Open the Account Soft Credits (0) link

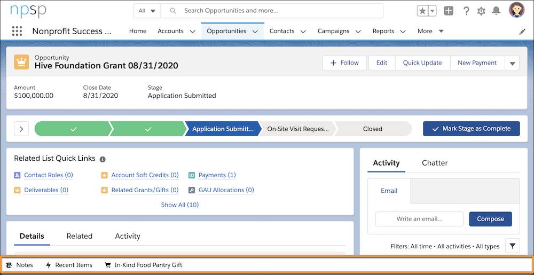pos(145,175)
